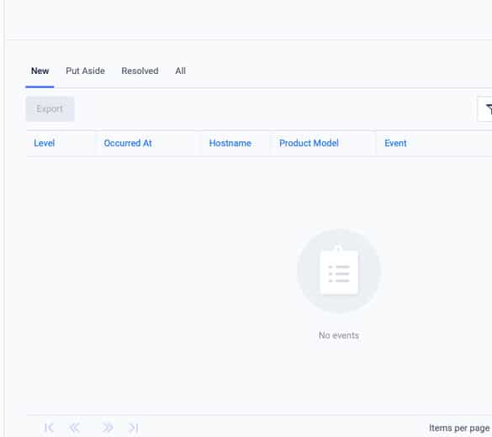Select the New events tab
492x437 pixels.
40,71
